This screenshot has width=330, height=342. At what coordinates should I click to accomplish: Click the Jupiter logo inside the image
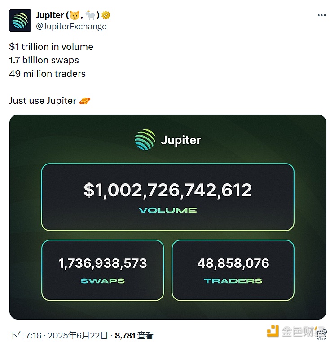click(145, 140)
